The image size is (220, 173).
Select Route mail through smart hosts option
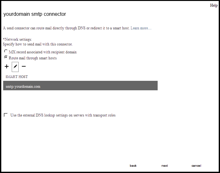(x=6, y=57)
